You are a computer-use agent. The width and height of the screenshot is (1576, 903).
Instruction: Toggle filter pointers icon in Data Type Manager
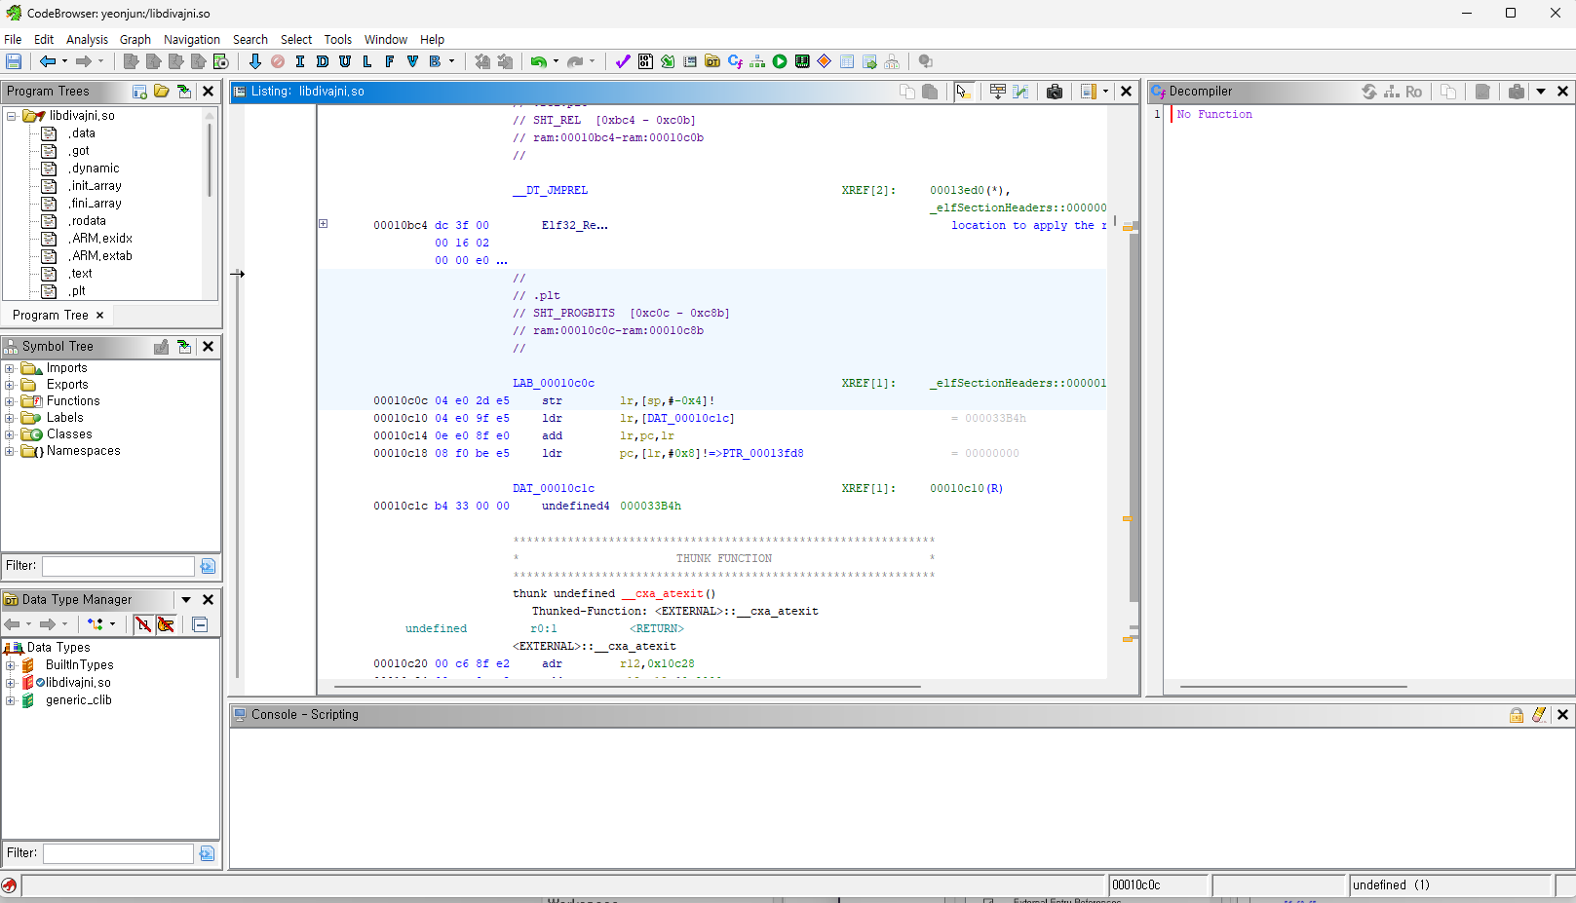(x=166, y=624)
